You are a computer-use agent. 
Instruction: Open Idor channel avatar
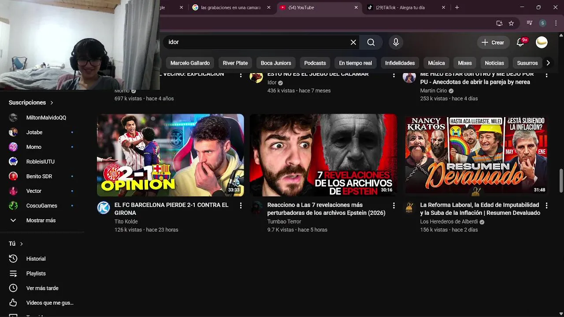pyautogui.click(x=256, y=77)
